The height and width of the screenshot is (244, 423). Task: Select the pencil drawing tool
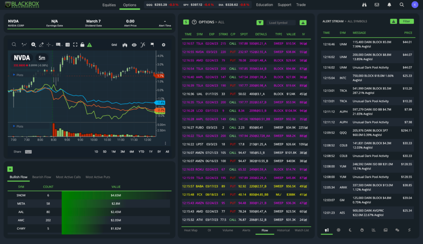[x=41, y=45]
